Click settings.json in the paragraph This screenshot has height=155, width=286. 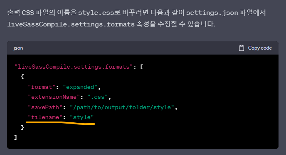click(212, 13)
